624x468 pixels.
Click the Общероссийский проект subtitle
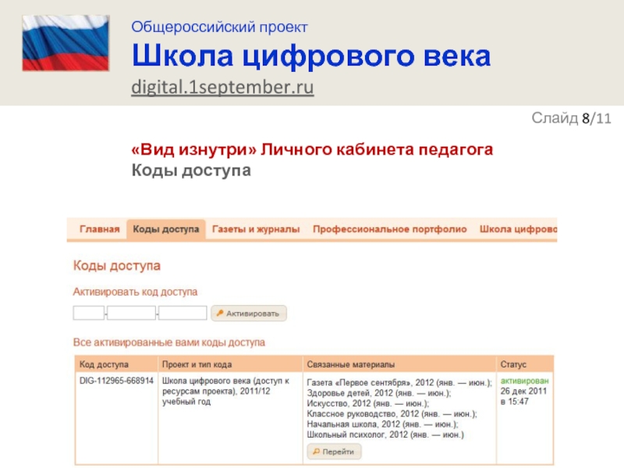220,27
